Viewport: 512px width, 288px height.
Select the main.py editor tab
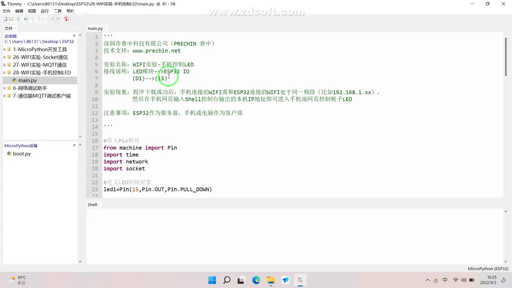tap(95, 28)
